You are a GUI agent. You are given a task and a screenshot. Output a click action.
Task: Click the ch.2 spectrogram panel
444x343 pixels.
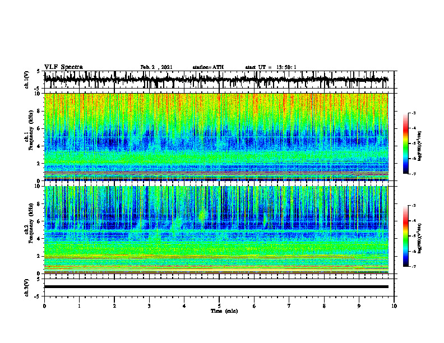coord(216,230)
